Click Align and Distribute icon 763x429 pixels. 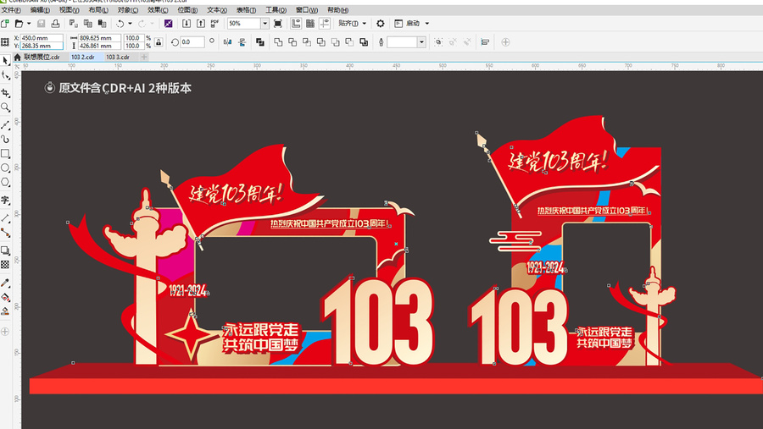pyautogui.click(x=485, y=42)
